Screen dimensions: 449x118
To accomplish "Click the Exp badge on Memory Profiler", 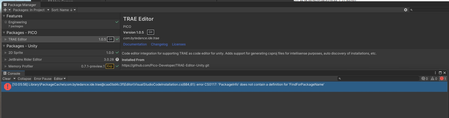I will 110,66.
